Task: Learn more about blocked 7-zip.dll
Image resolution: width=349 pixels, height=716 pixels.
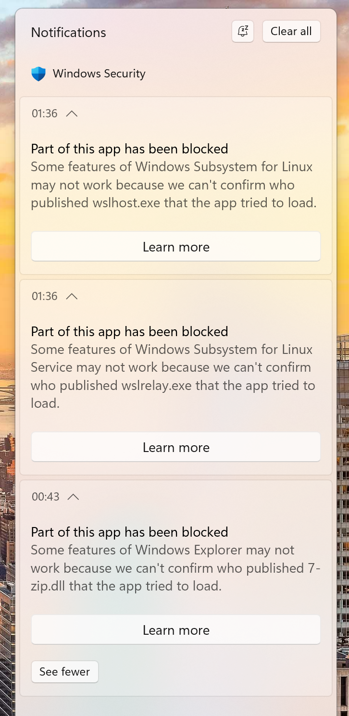Action: tap(175, 629)
